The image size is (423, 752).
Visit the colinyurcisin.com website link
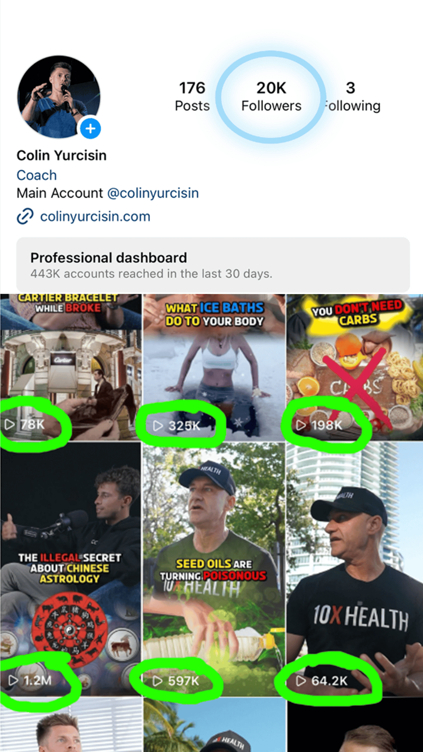click(95, 216)
